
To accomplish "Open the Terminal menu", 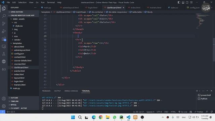I will point(51,2).
